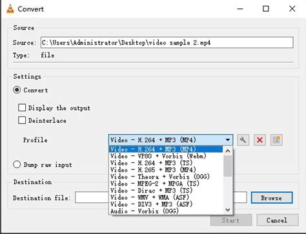Click the profile list scrollbar thumb

coord(228,166)
